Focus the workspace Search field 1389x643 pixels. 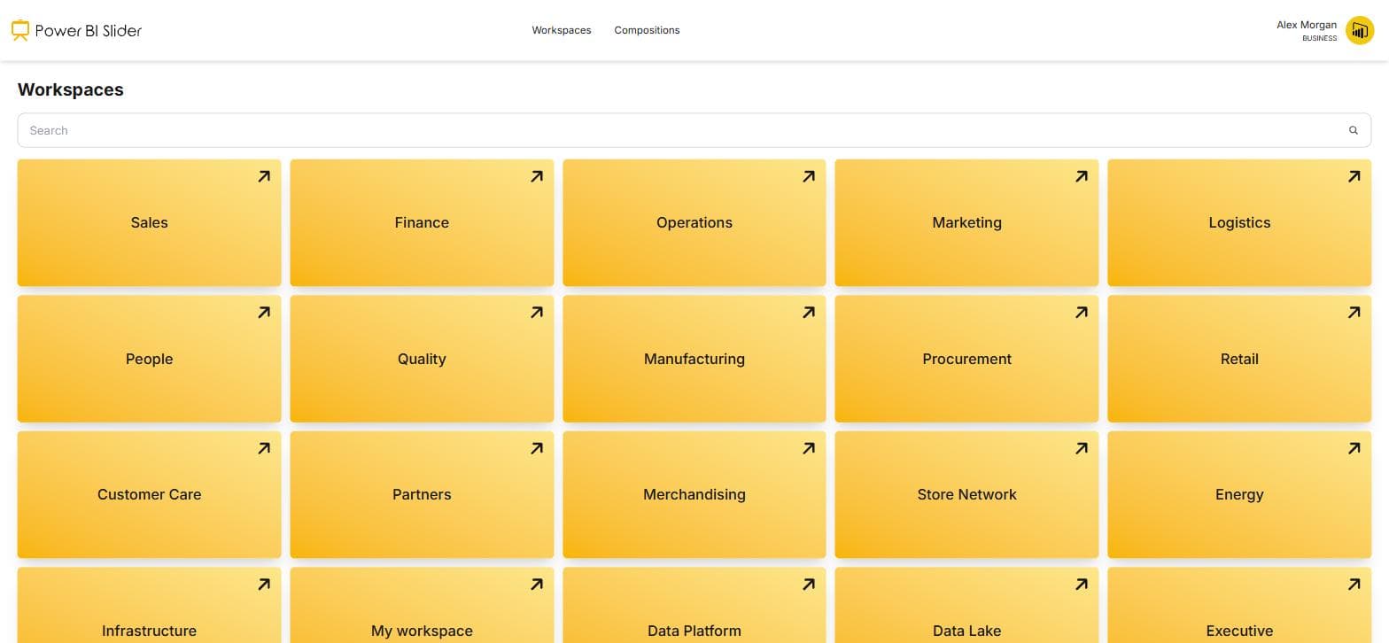(694, 130)
